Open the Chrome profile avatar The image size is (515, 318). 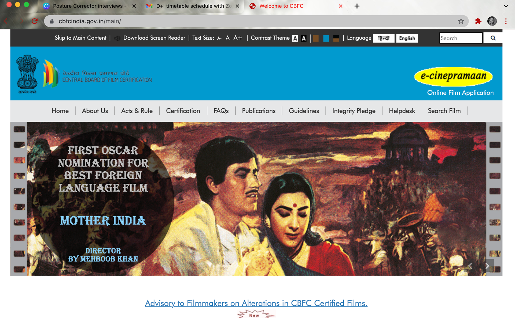(492, 21)
